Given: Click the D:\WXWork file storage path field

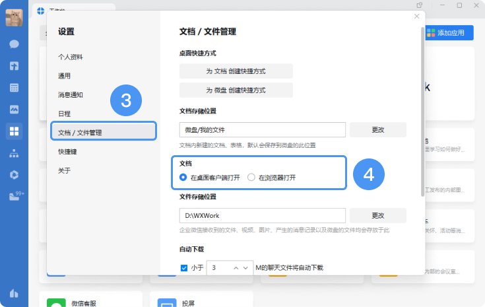Looking at the screenshot, I should pyautogui.click(x=262, y=216).
